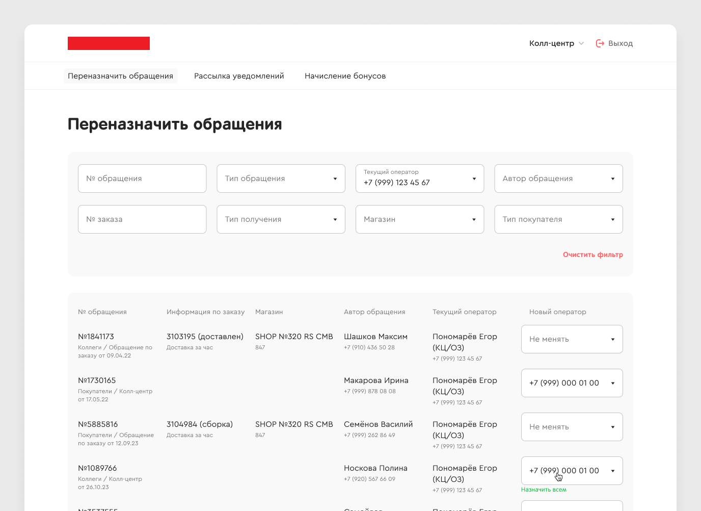Click the Новый оператор column header
The width and height of the screenshot is (701, 511).
coord(557,312)
